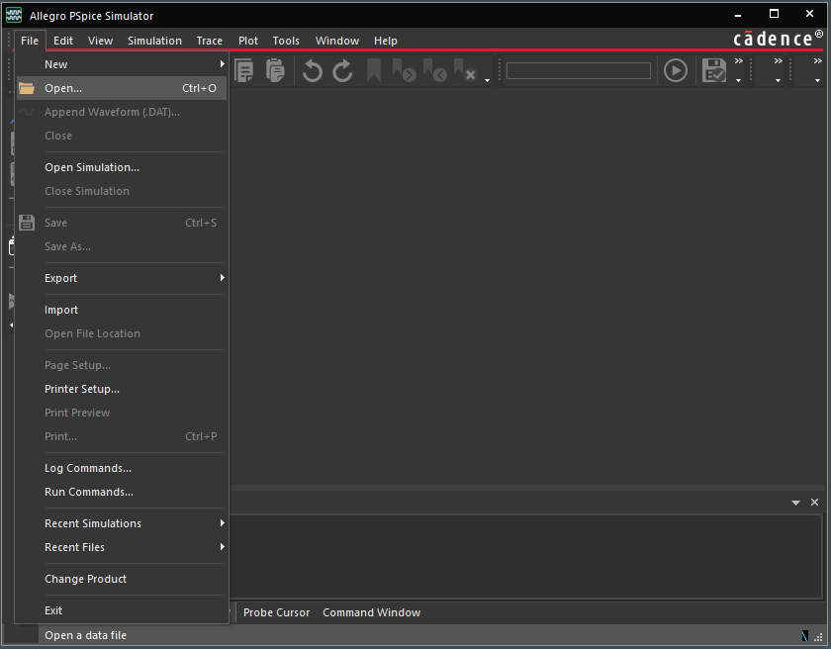Open the Trace menu
The width and height of the screenshot is (831, 649).
tap(209, 41)
